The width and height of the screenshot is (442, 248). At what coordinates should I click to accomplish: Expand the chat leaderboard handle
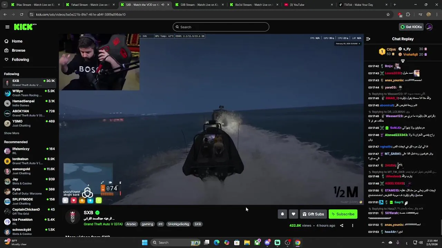pyautogui.click(x=403, y=61)
